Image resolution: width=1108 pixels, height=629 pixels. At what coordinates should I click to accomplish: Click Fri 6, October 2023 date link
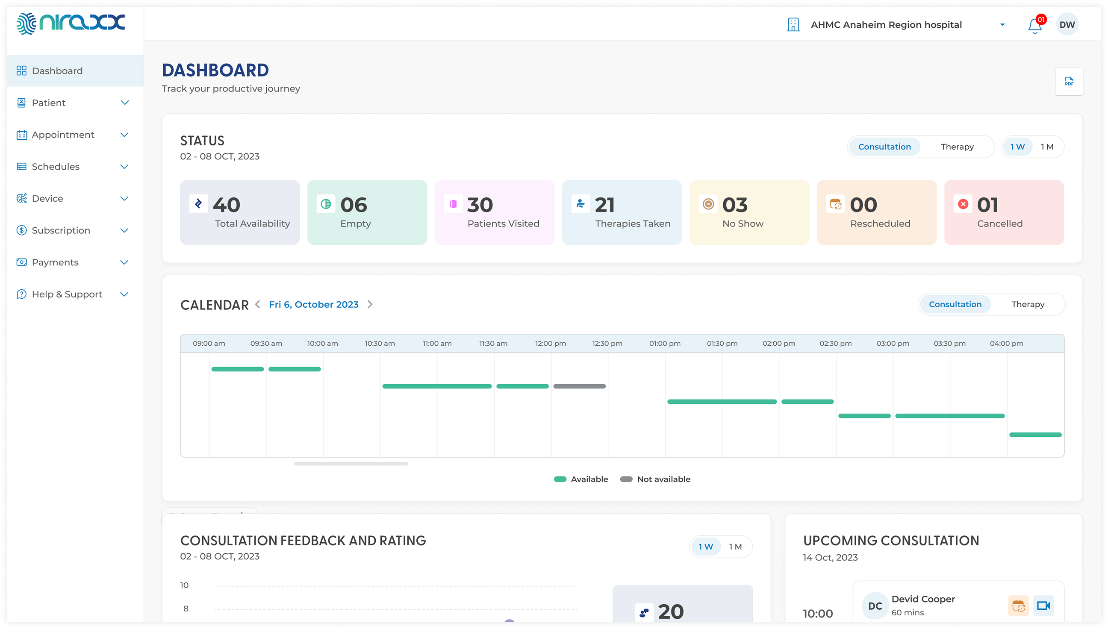point(314,304)
